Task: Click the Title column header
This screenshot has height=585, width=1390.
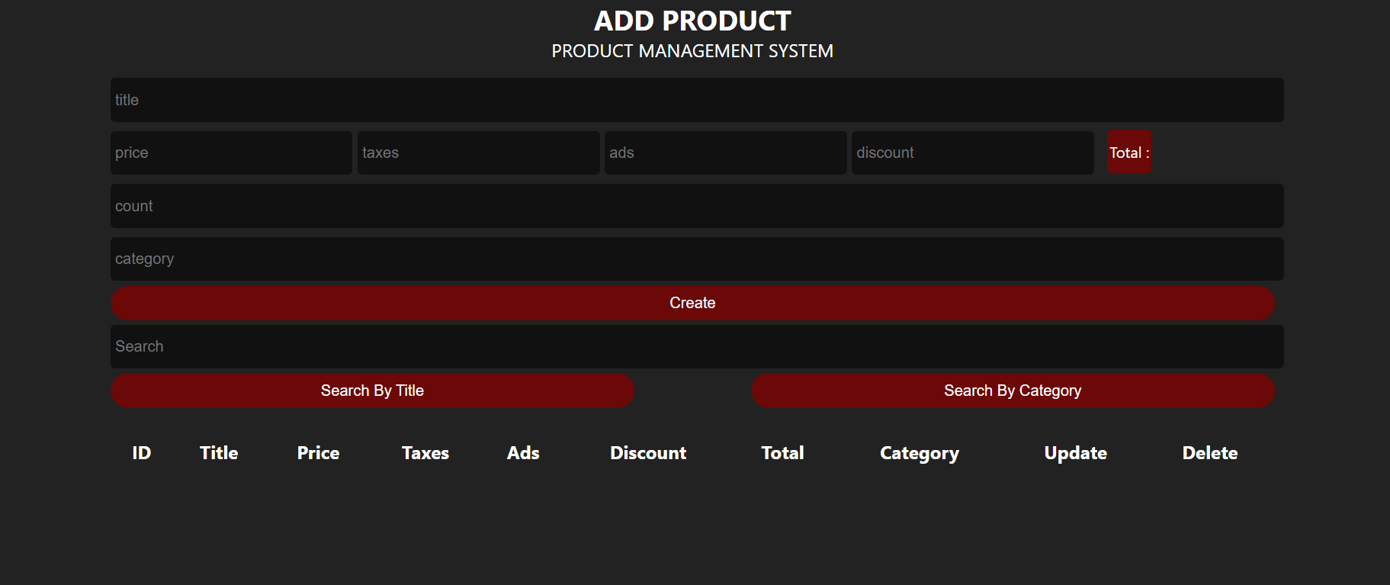Action: [219, 453]
